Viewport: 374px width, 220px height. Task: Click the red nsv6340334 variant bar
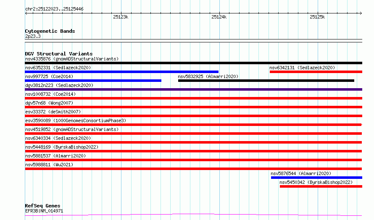point(193,142)
